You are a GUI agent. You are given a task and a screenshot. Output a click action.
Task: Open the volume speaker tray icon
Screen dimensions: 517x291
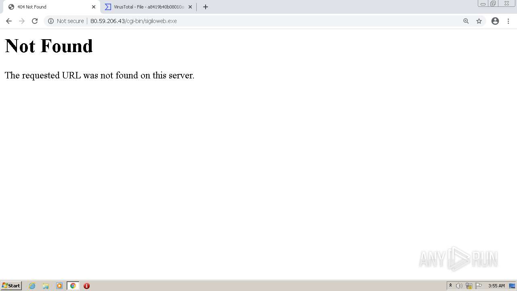(x=459, y=286)
